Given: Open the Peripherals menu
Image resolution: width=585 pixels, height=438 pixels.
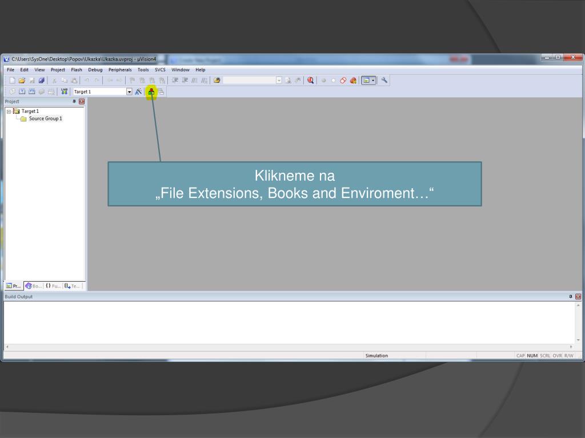Looking at the screenshot, I should tap(120, 70).
